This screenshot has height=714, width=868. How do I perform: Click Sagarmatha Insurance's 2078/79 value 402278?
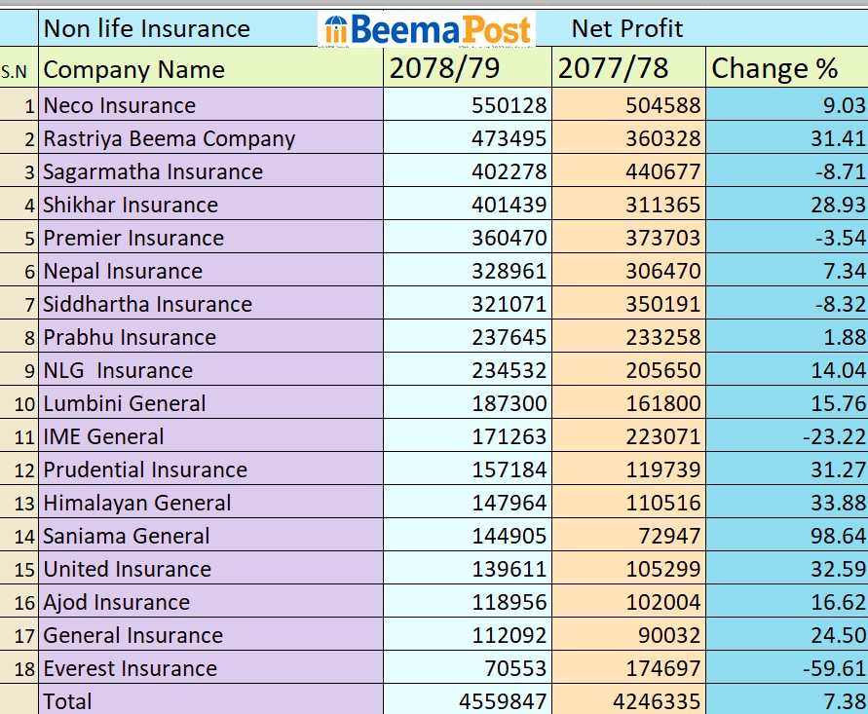(x=509, y=171)
